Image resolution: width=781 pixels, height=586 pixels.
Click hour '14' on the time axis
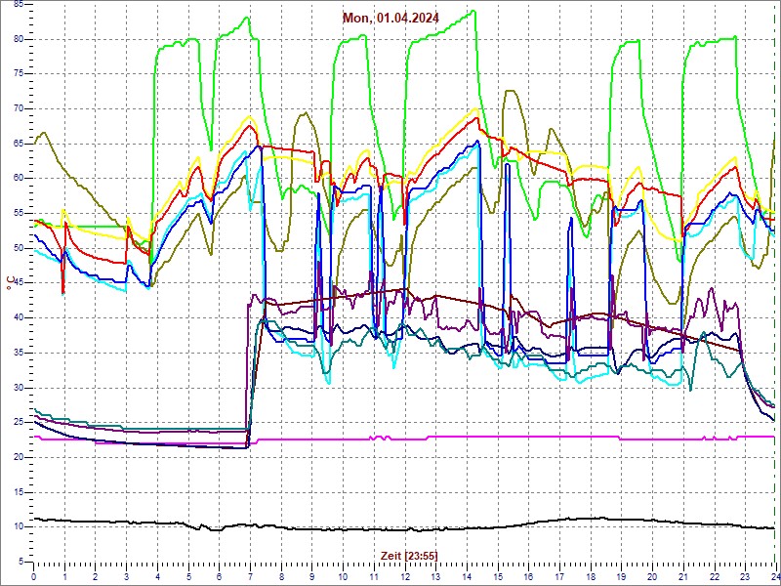coord(467,575)
